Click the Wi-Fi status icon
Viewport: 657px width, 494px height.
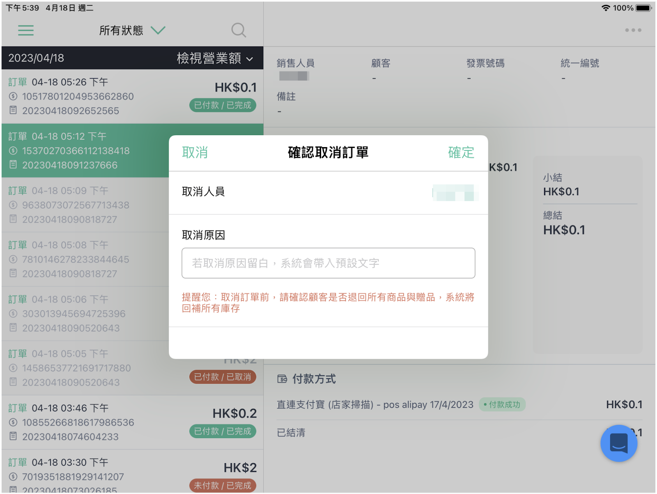tap(605, 8)
